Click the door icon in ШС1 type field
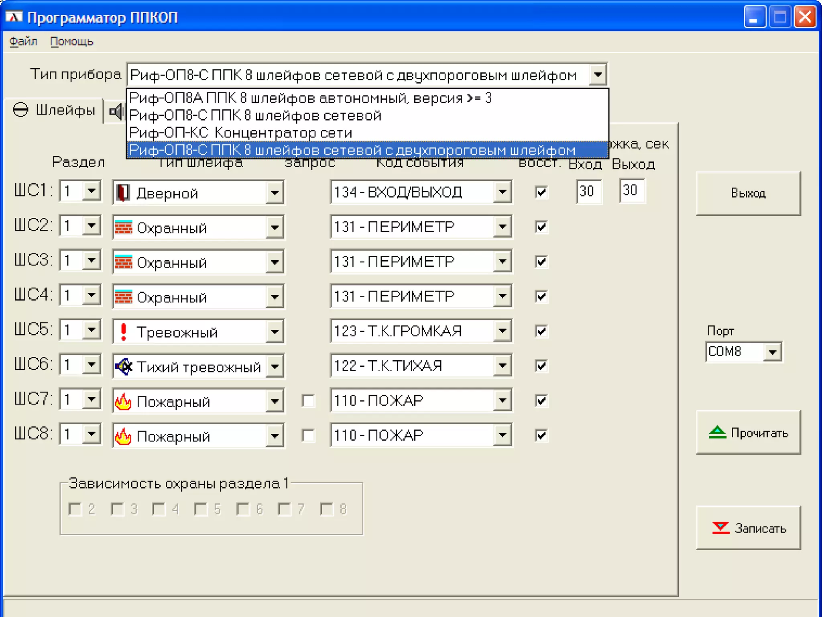 click(x=123, y=193)
